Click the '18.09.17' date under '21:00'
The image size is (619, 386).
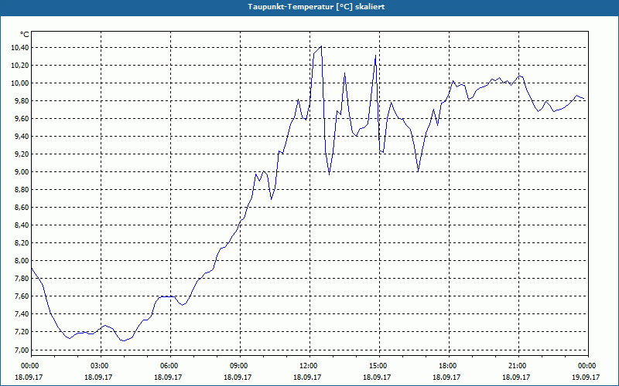[x=515, y=377]
